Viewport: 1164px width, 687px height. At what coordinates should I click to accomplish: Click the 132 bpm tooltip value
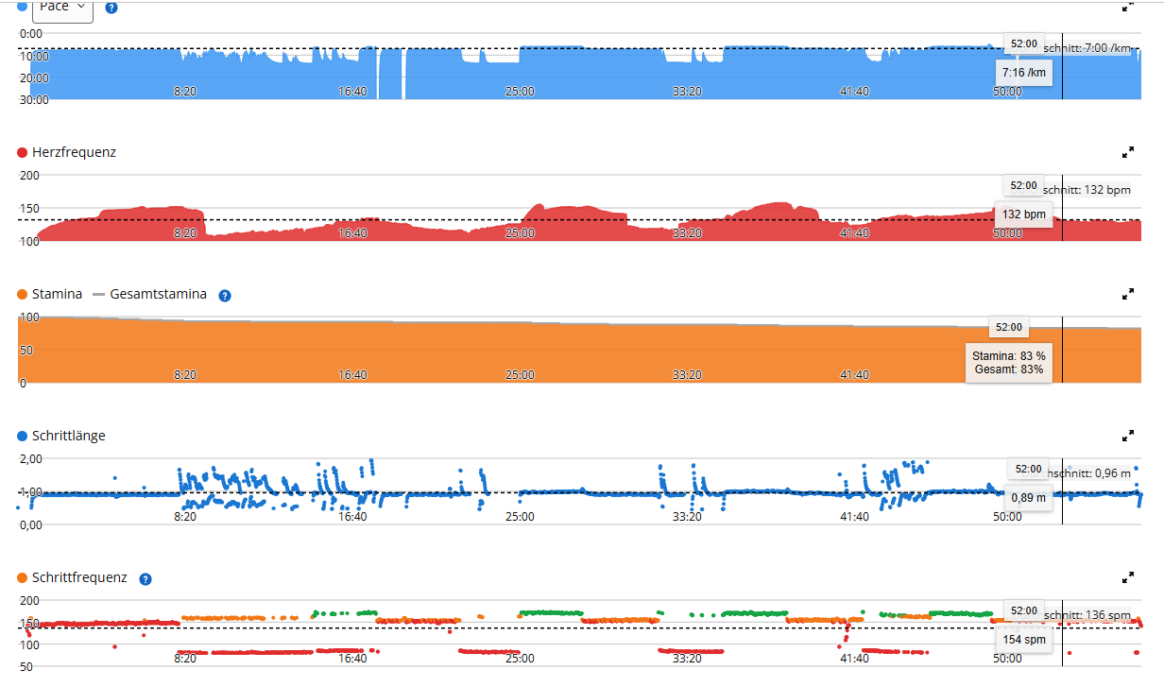click(x=1024, y=215)
